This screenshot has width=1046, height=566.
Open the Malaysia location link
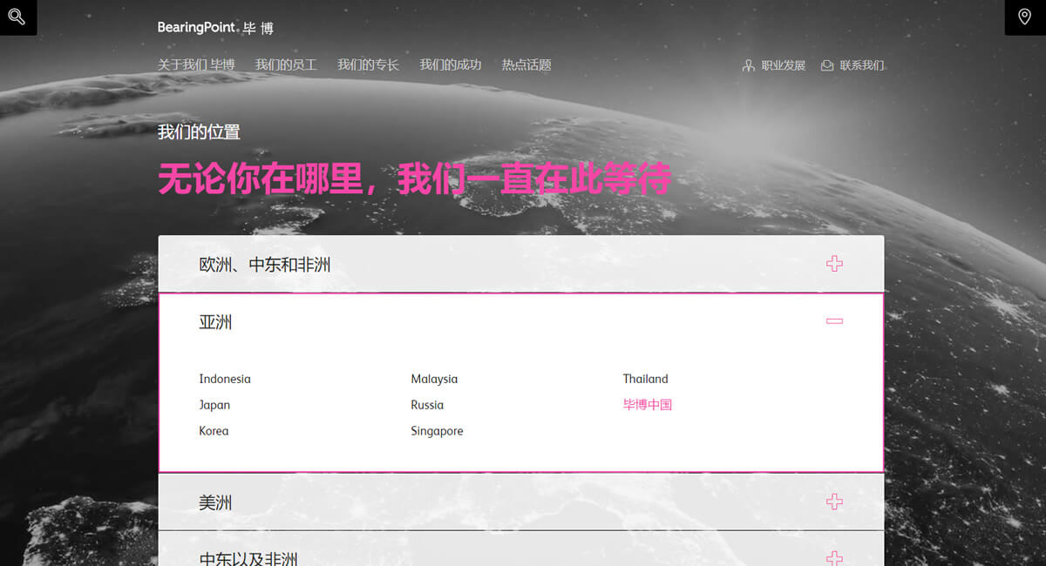[434, 379]
